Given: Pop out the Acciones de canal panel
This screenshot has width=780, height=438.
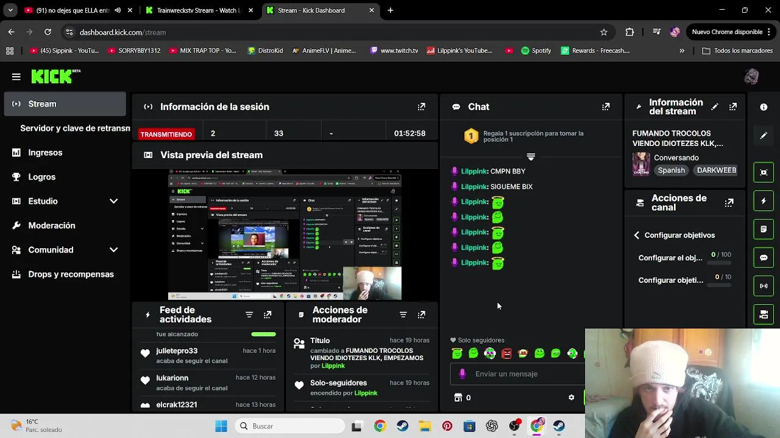Looking at the screenshot, I should [729, 203].
